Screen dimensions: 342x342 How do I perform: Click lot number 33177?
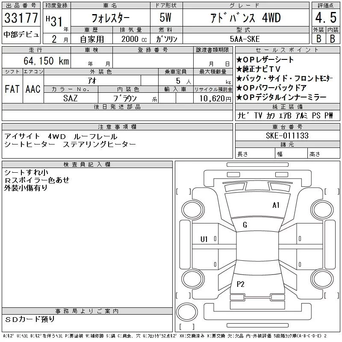(21, 18)
